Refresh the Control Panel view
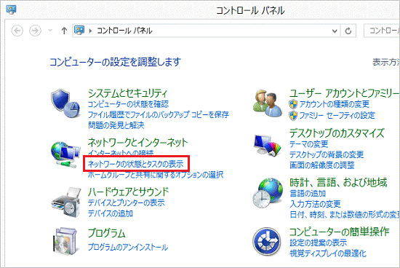 point(348,31)
